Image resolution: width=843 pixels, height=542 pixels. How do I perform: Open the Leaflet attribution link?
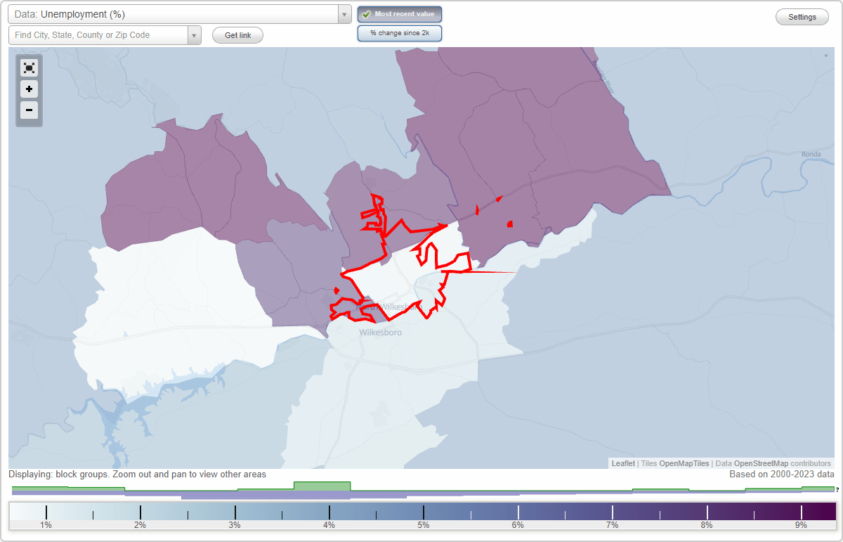pyautogui.click(x=623, y=463)
